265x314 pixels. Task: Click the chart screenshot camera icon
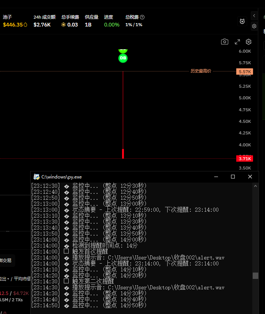coord(224,42)
